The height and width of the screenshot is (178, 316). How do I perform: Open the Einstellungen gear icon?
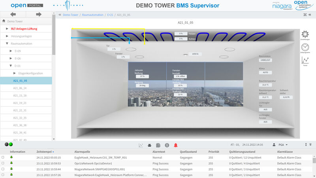[305, 34]
